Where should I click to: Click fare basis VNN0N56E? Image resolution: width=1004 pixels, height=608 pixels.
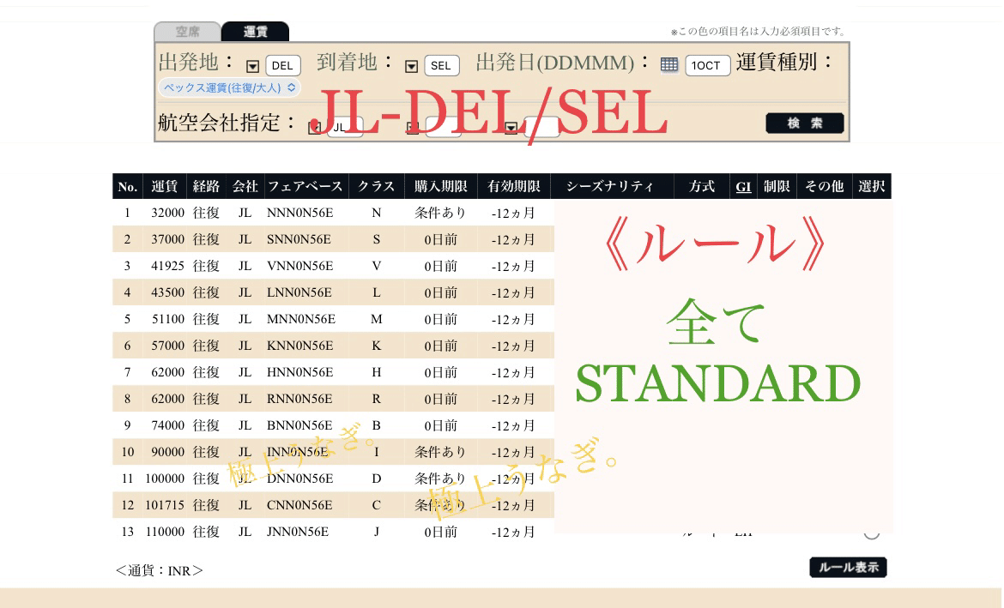(299, 266)
